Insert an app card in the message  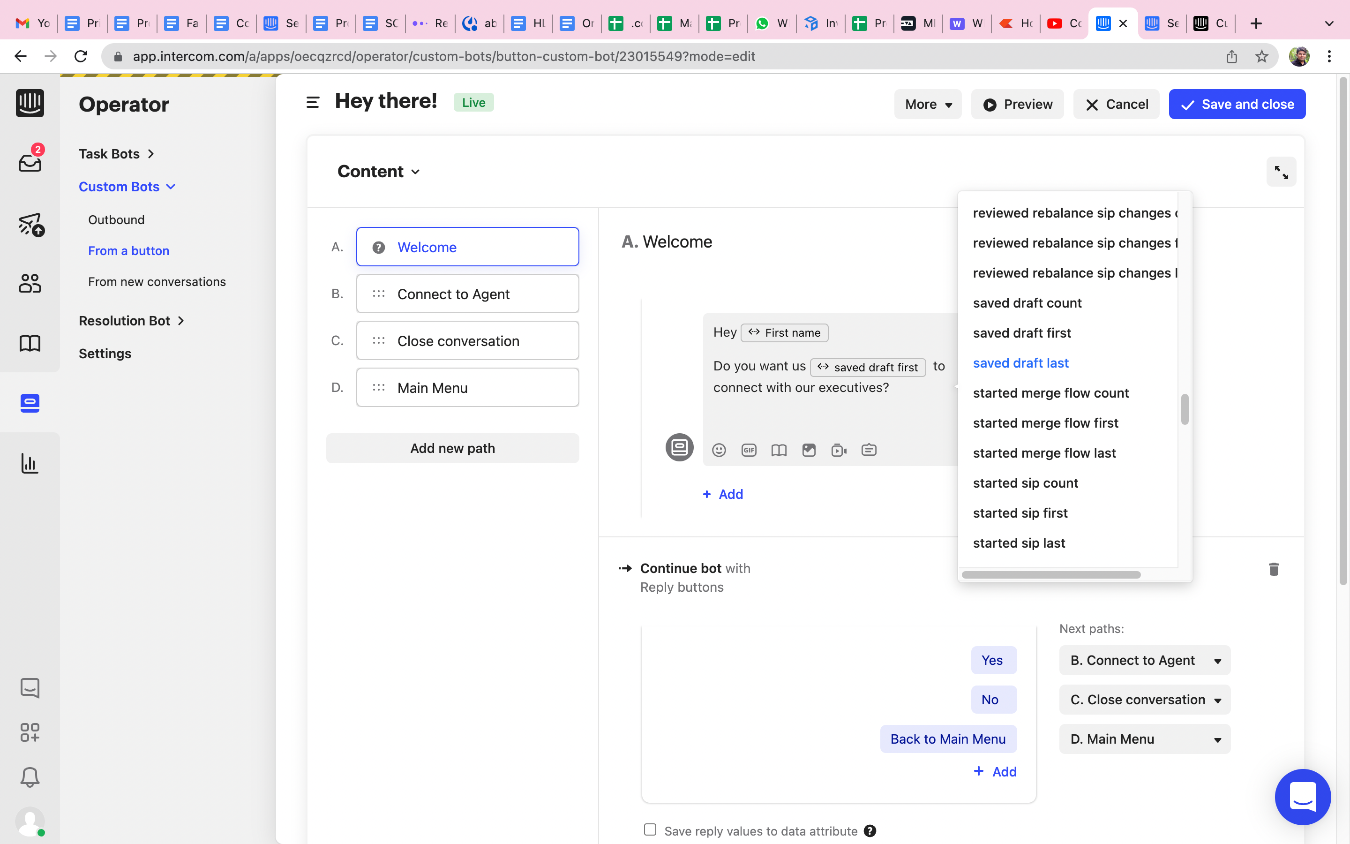869,450
